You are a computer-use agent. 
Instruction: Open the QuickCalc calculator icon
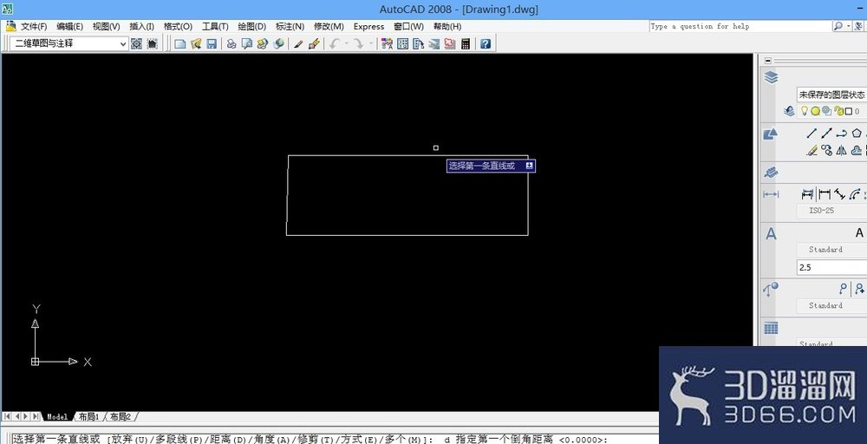(466, 43)
